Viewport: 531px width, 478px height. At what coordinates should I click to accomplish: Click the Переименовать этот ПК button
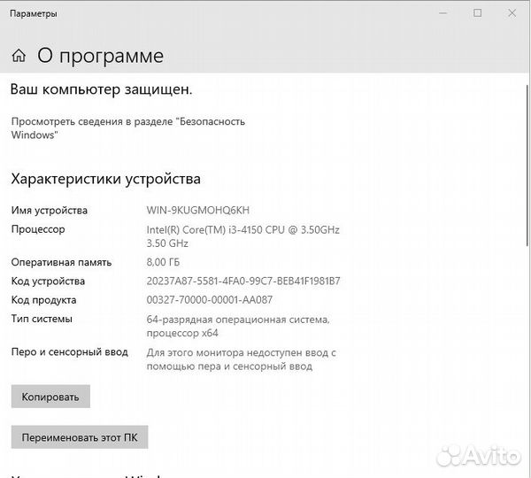[x=79, y=437]
